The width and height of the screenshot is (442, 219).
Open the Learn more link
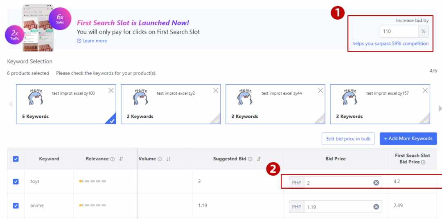92,41
